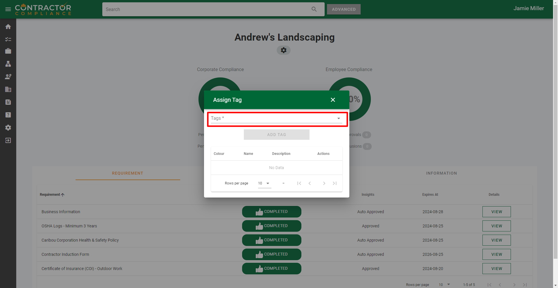View Business Information requirement details

[496, 212]
